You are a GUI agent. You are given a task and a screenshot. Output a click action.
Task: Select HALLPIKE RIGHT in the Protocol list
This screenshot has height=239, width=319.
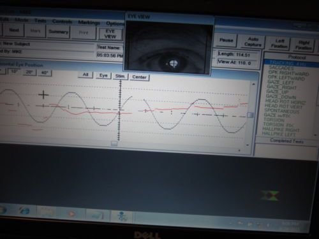(x=281, y=129)
